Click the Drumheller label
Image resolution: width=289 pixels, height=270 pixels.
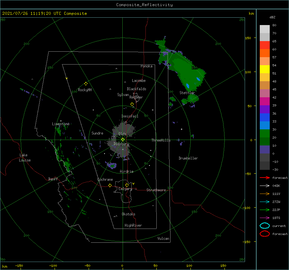[x=188, y=158]
